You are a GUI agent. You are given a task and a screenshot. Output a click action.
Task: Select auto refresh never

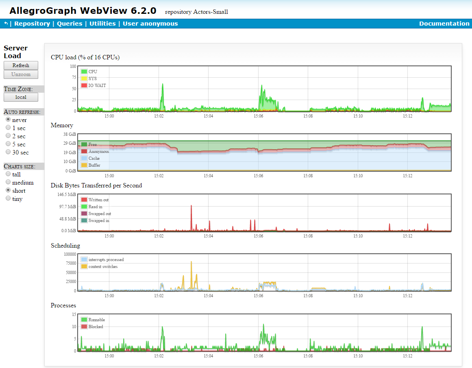[x=8, y=120]
